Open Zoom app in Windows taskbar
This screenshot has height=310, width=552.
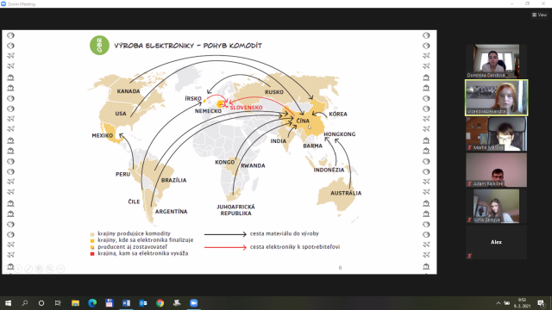pyautogui.click(x=193, y=303)
